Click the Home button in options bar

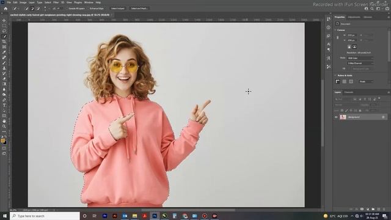(x=5, y=9)
